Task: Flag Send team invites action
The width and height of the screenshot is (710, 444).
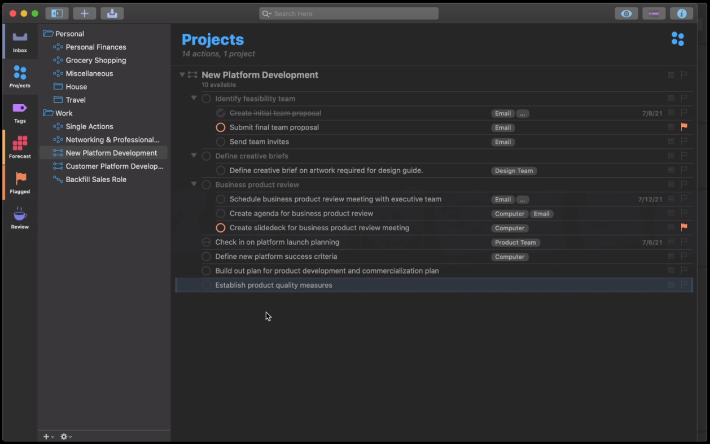Action: [x=684, y=141]
